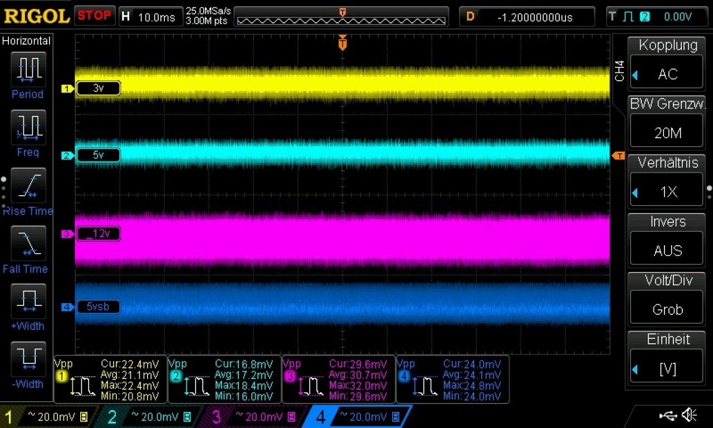Click the channel 2 ground marker
The height and width of the screenshot is (428, 713).
coord(67,155)
